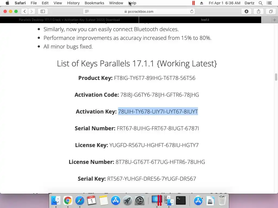Click License Key YUGFD-R567U-HGHFT-678IU-HGTY7
Image resolution: width=278 pixels, height=208 pixels.
[137, 145]
